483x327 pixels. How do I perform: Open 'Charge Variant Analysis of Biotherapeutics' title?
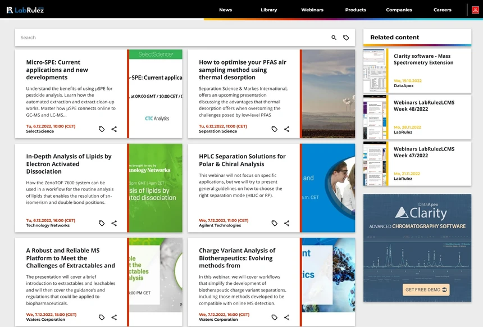tap(237, 258)
